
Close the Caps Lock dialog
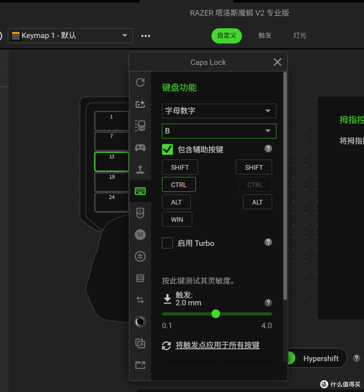(x=277, y=62)
